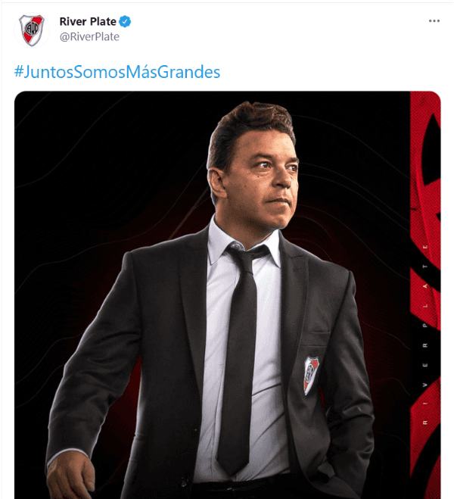Click the white shirt collar in the photo
The image size is (454, 499).
(x=243, y=244)
